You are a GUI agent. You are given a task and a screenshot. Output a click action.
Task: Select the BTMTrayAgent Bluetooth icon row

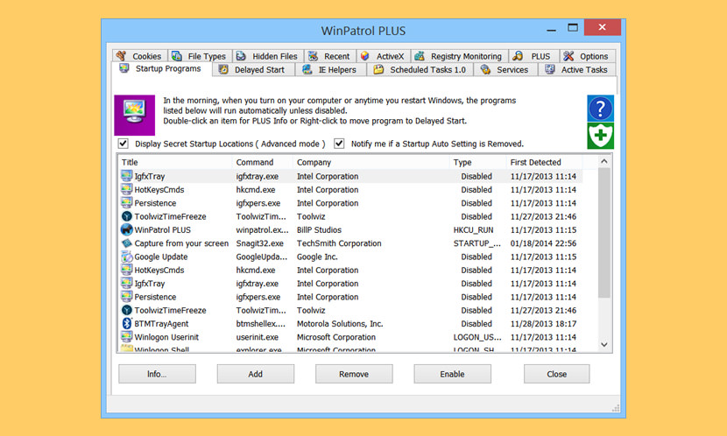(x=127, y=324)
